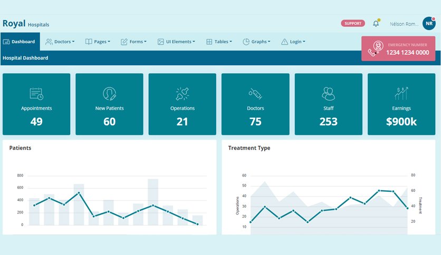Click the Operations surgery icon
The width and height of the screenshot is (441, 255).
tap(182, 94)
